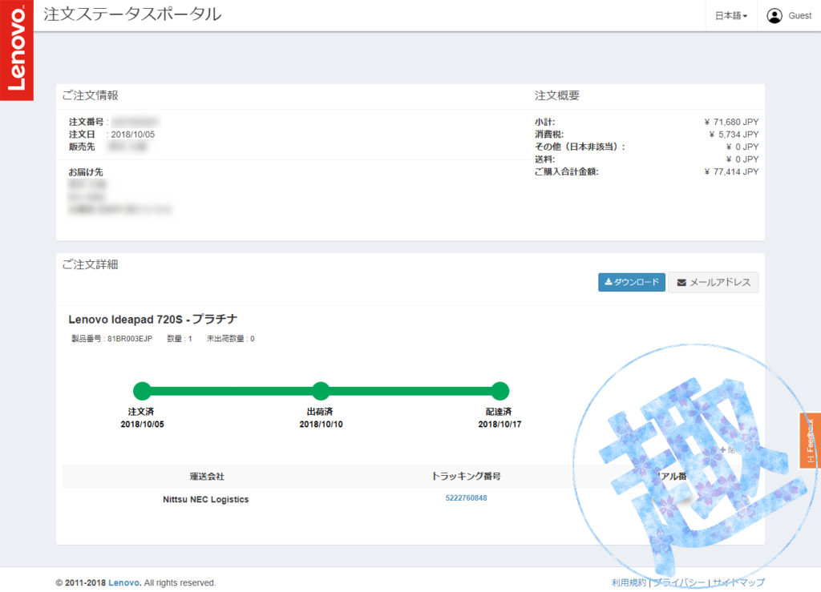
Task: Click the 注文ステータスポータル page title
Action: click(132, 14)
